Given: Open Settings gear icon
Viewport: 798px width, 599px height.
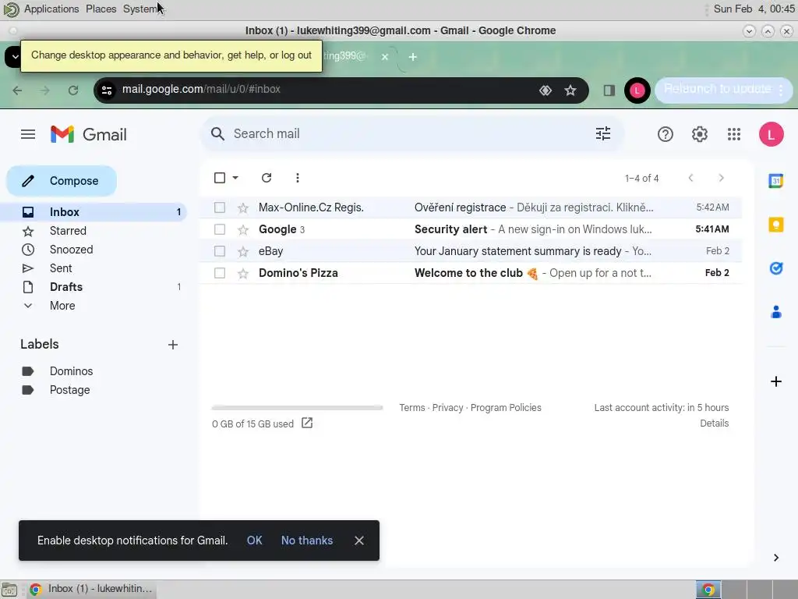Looking at the screenshot, I should coord(700,134).
